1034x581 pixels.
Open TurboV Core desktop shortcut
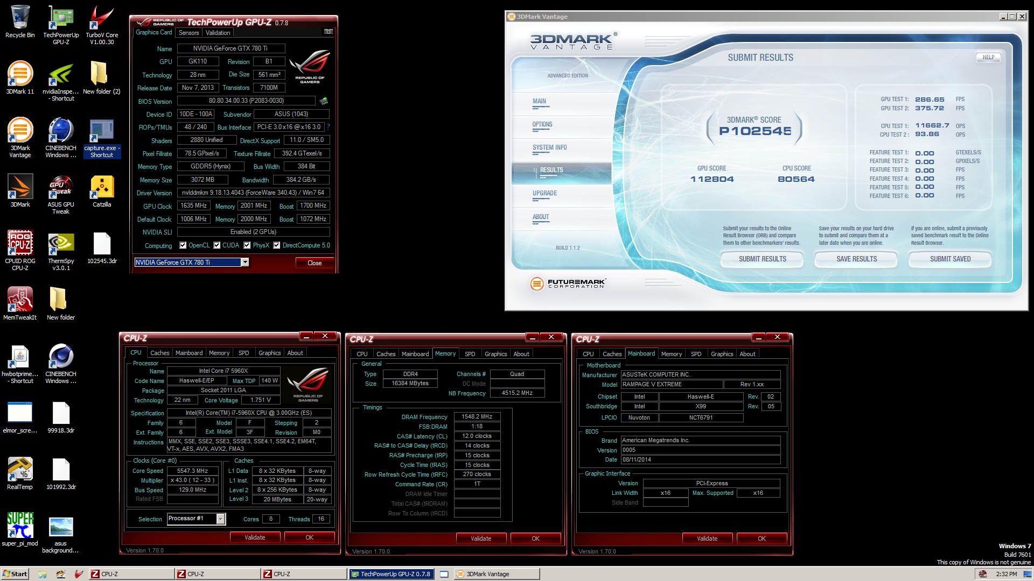point(102,25)
